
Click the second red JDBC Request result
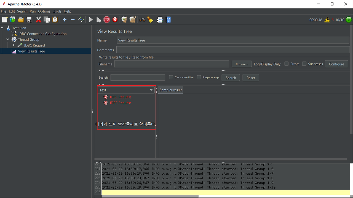pyautogui.click(x=120, y=103)
